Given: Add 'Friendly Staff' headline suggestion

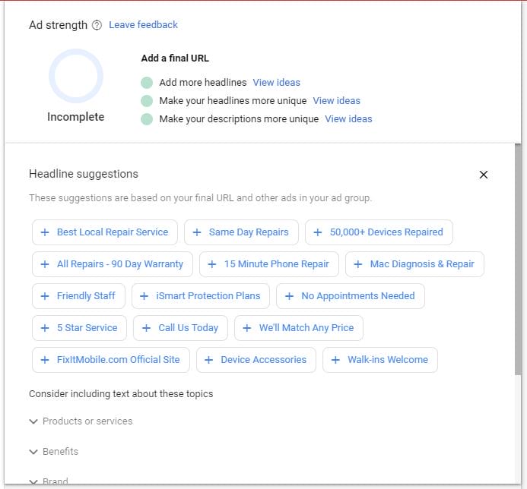Looking at the screenshot, I should click(x=78, y=296).
